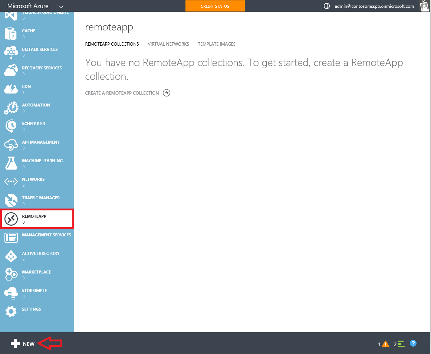Viewport: 431px width, 354px height.
Task: Click the user avatar badge icon
Action: pyautogui.click(x=424, y=6)
